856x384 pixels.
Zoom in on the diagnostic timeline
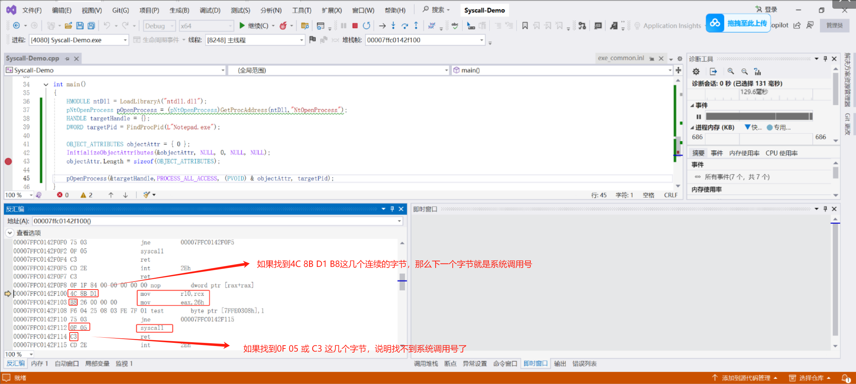tap(731, 71)
